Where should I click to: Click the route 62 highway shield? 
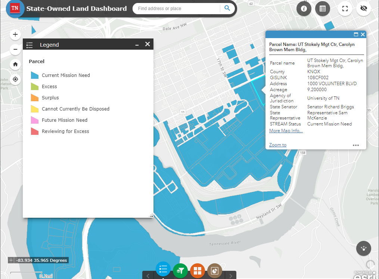251,4
